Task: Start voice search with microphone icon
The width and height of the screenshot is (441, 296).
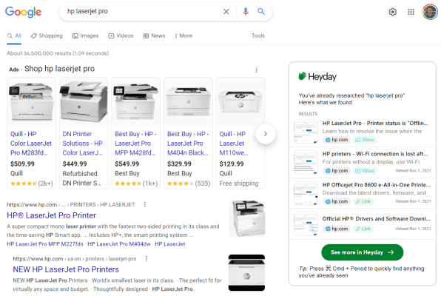Action: coord(246,12)
